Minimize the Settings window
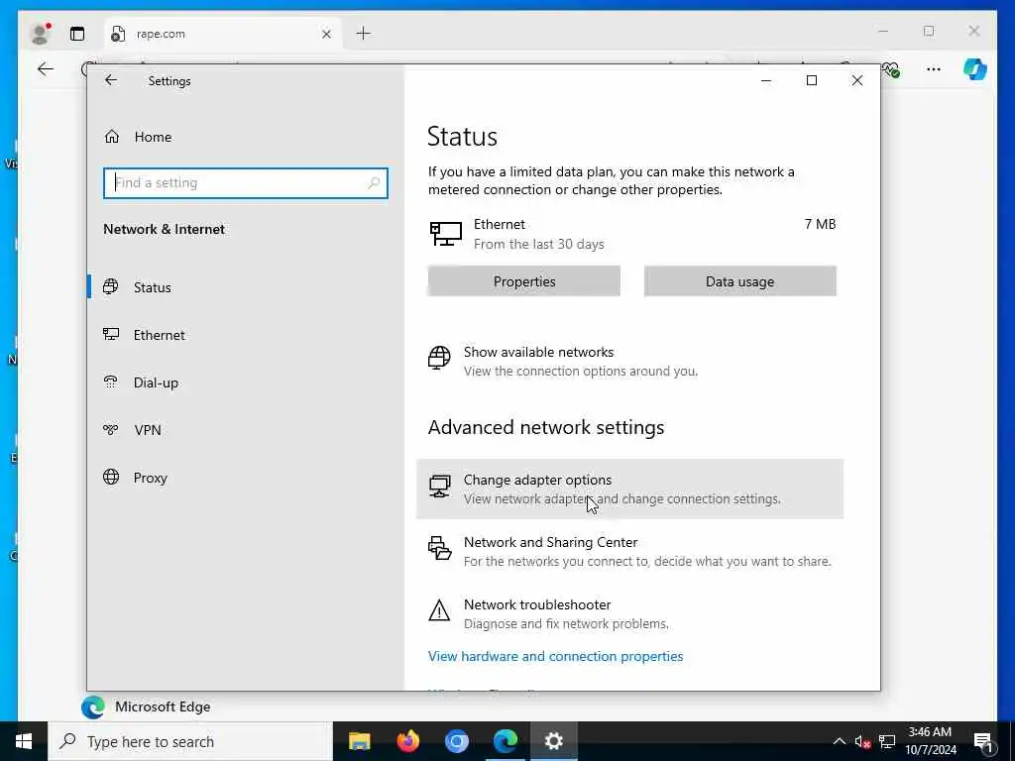This screenshot has height=761, width=1015. [x=766, y=80]
